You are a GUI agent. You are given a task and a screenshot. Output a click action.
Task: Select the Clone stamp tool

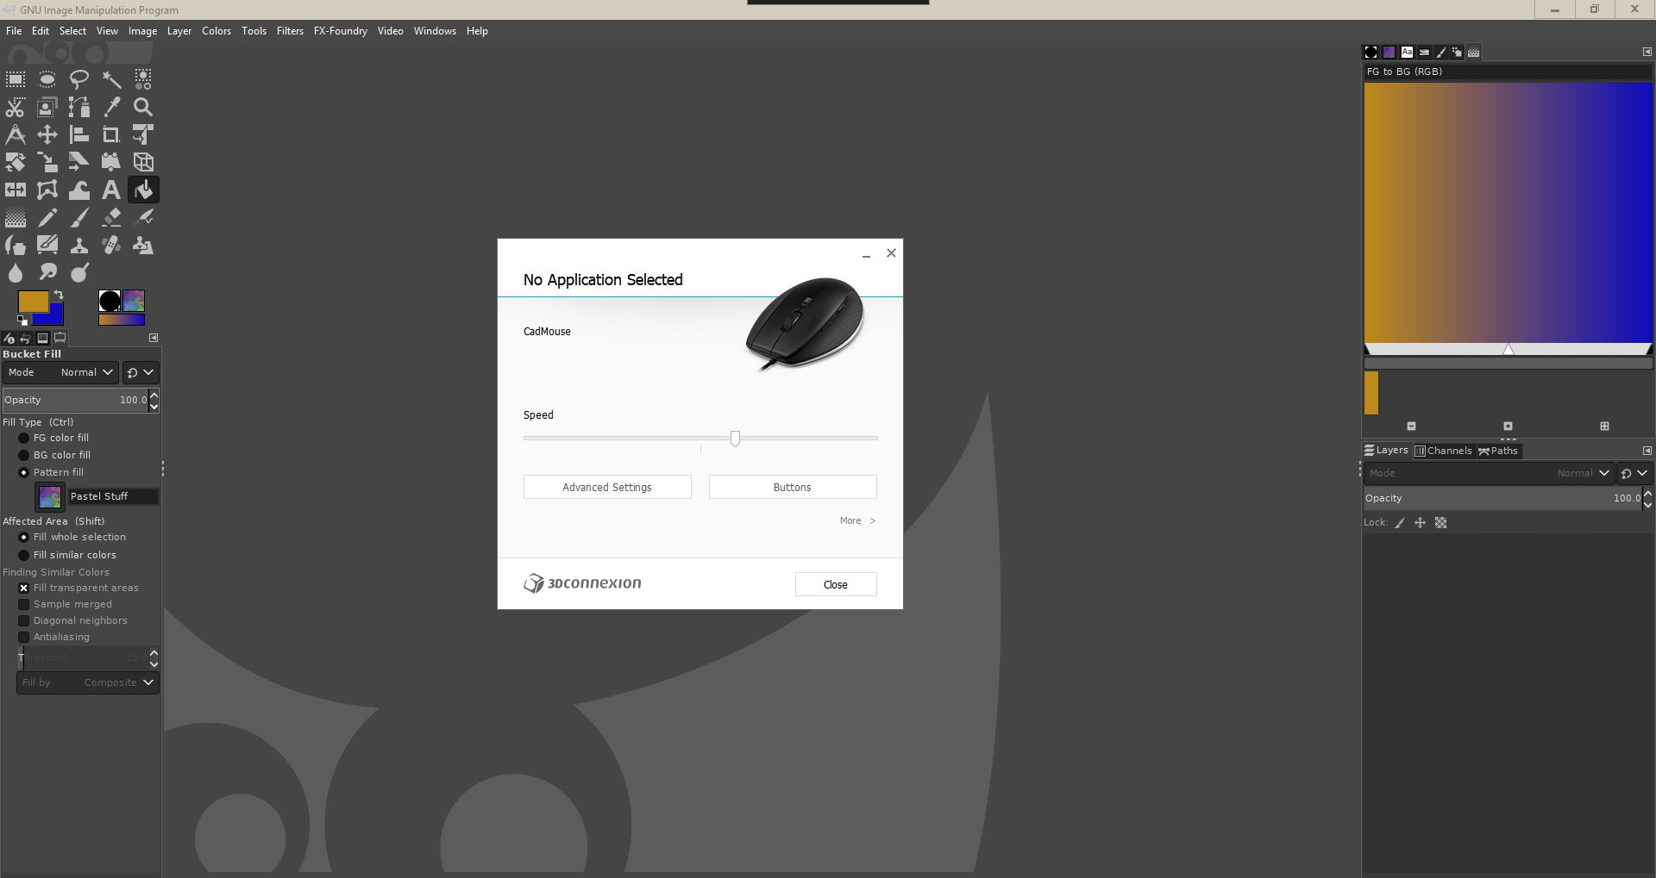pyautogui.click(x=79, y=246)
